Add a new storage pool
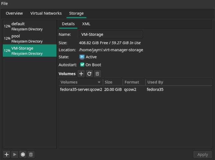Image resolution: width=215 pixels, height=160 pixels. (x=7, y=155)
